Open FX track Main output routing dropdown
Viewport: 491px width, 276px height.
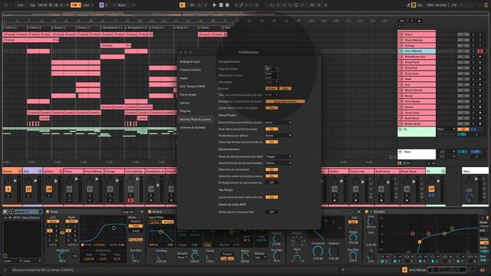(x=446, y=130)
